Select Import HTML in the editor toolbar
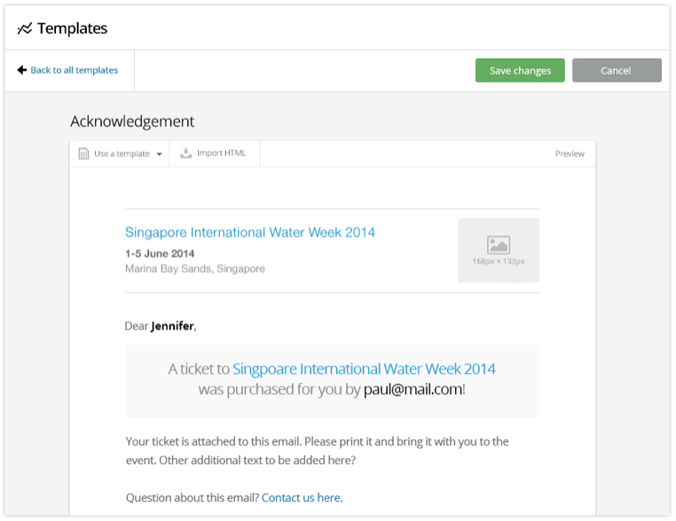Viewport: 676px width, 521px height. coord(215,153)
